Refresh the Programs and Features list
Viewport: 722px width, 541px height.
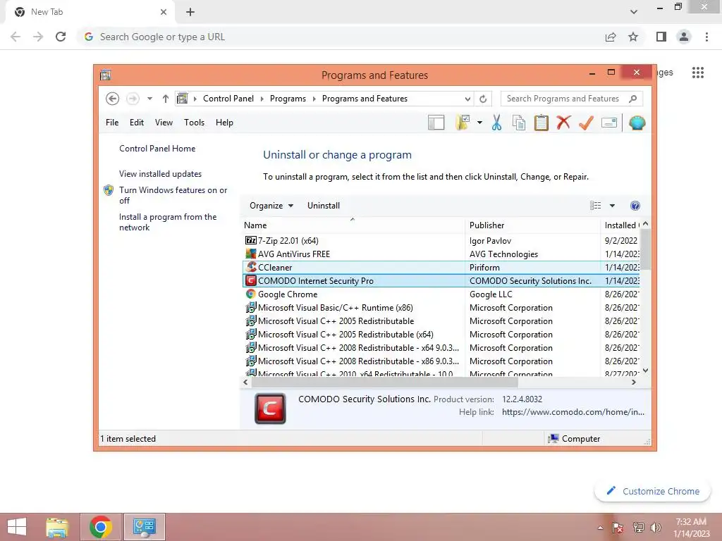pyautogui.click(x=483, y=99)
